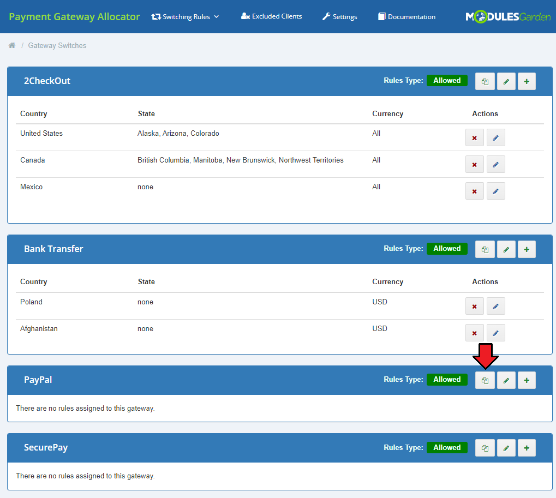Edit the United States rule

click(x=496, y=137)
